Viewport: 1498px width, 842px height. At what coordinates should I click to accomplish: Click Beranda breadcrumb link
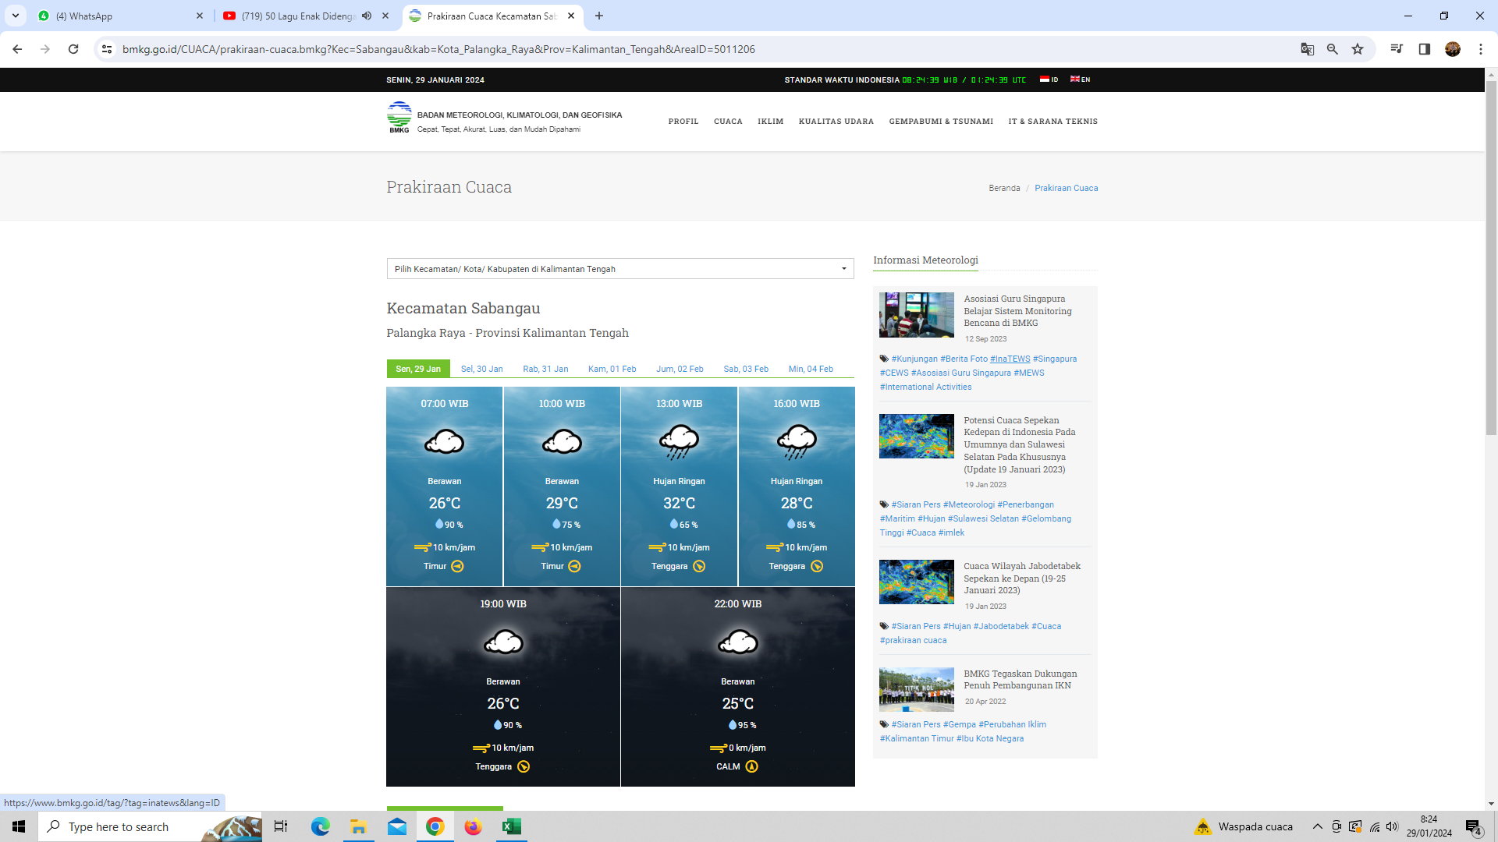pyautogui.click(x=1004, y=188)
